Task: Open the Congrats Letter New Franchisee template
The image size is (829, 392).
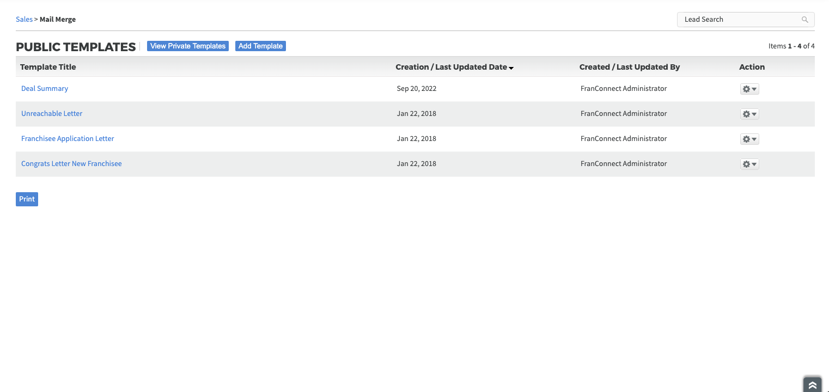Action: coord(71,164)
